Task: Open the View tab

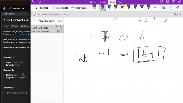Action: click(x=121, y=2)
